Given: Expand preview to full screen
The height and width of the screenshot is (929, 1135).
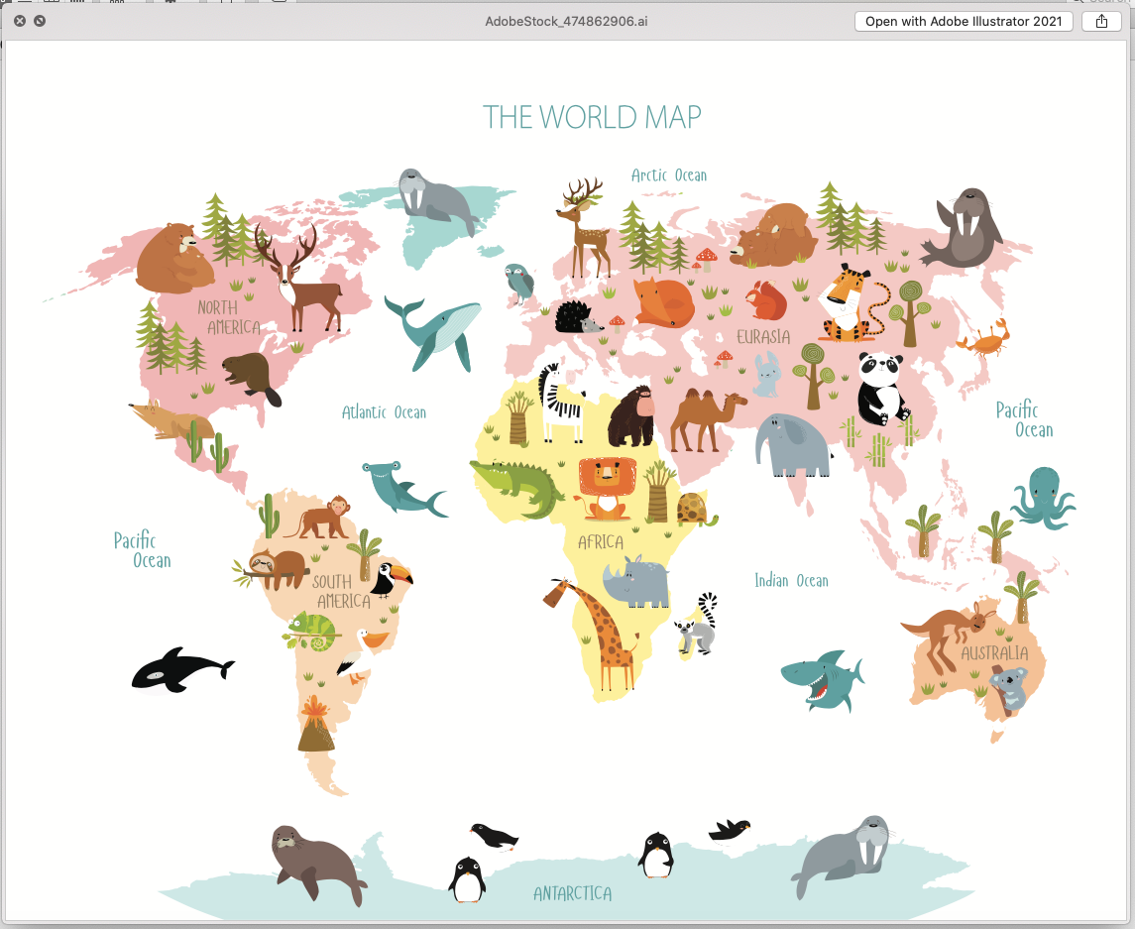Looking at the screenshot, I should coord(40,21).
